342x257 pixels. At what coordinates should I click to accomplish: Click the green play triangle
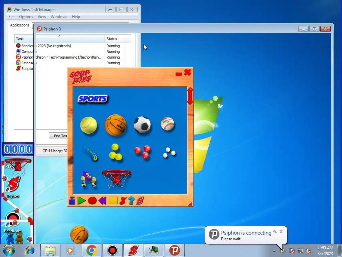tap(81, 201)
